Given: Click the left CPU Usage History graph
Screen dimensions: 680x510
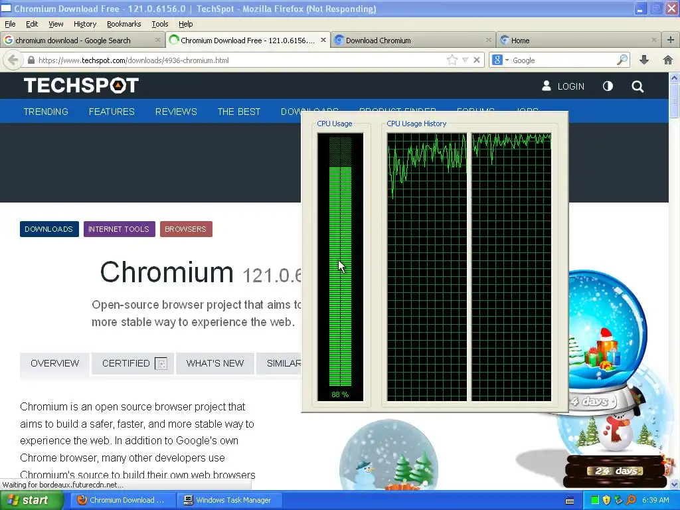Looking at the screenshot, I should click(427, 267).
